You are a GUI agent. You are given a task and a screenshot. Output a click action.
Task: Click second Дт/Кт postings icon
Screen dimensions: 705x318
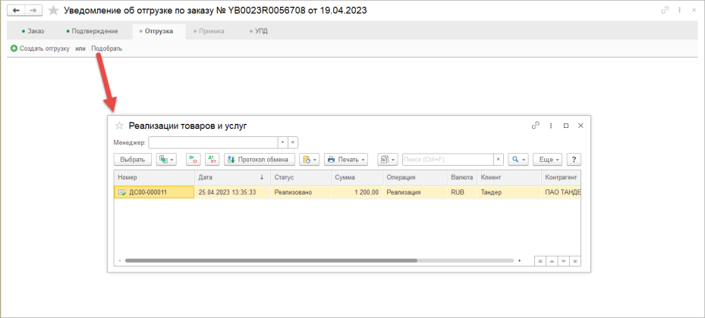coord(212,159)
